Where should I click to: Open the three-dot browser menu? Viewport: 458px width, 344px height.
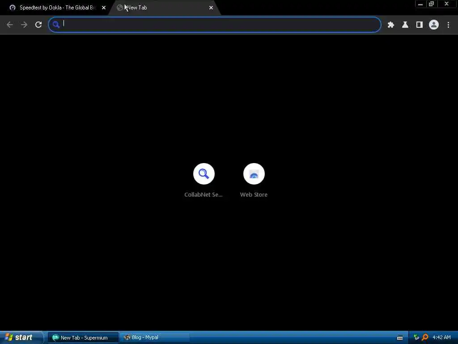[448, 25]
